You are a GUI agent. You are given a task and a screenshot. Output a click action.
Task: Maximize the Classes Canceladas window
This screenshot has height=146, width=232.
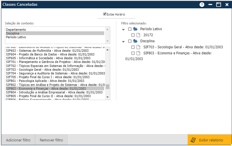click(218, 5)
